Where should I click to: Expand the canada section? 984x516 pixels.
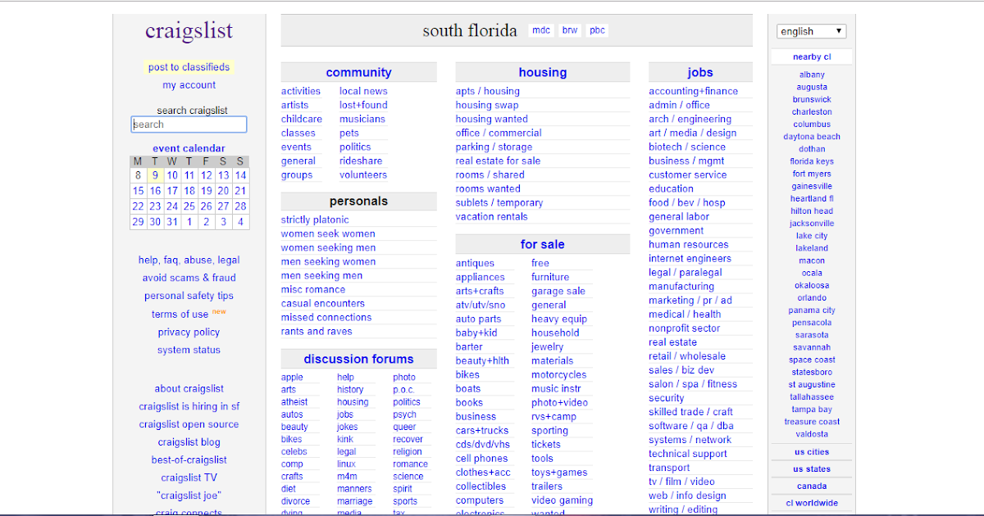point(811,487)
